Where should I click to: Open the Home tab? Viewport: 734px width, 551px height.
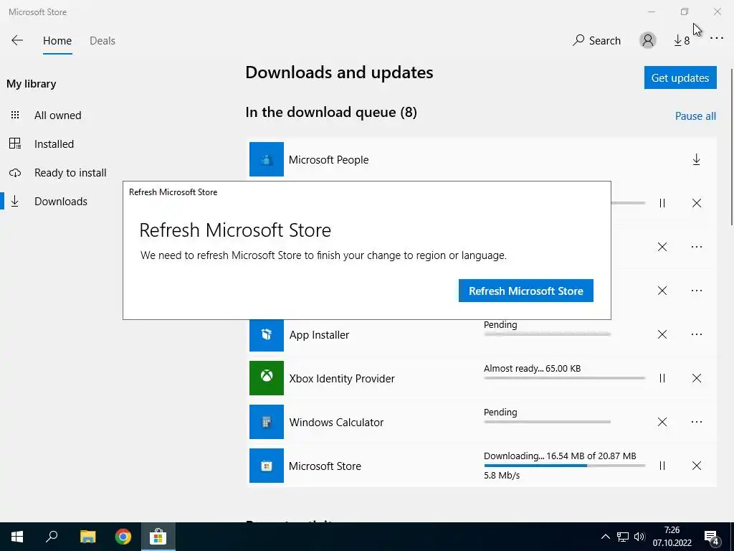pos(57,41)
